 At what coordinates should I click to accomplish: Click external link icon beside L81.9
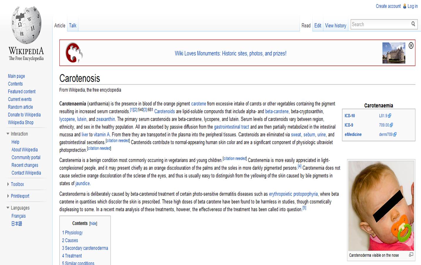click(x=390, y=116)
